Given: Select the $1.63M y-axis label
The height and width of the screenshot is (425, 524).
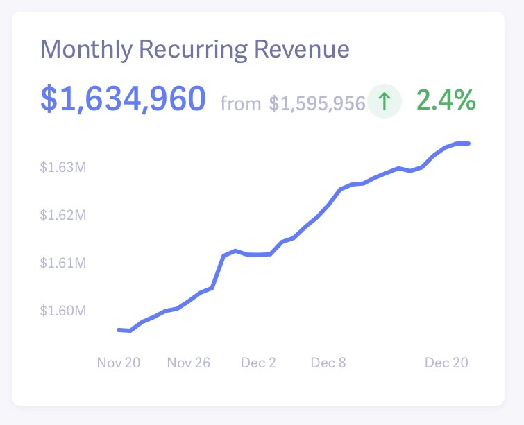Looking at the screenshot, I should tap(62, 167).
